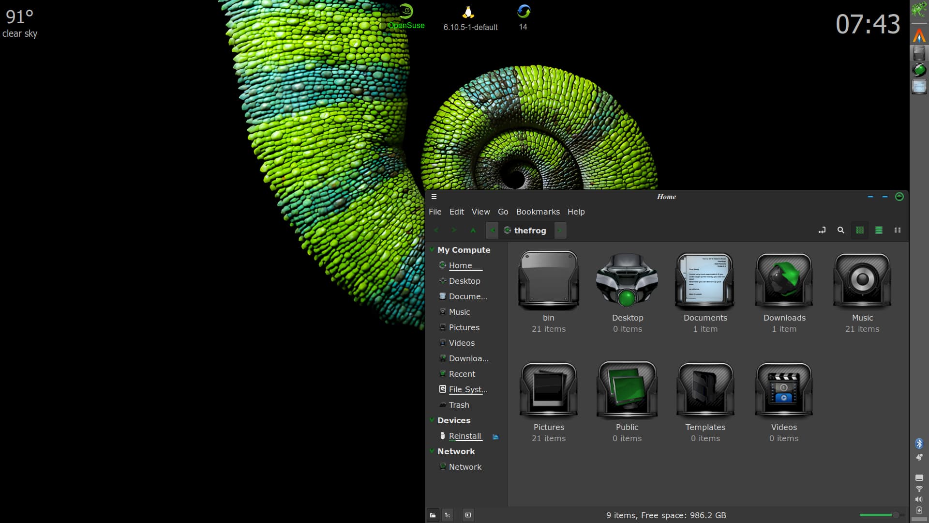The image size is (929, 523).
Task: Select the Downloads folder thumbnail
Action: [x=784, y=281]
